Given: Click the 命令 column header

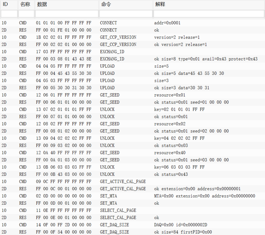Looking at the screenshot, I should [106, 4].
